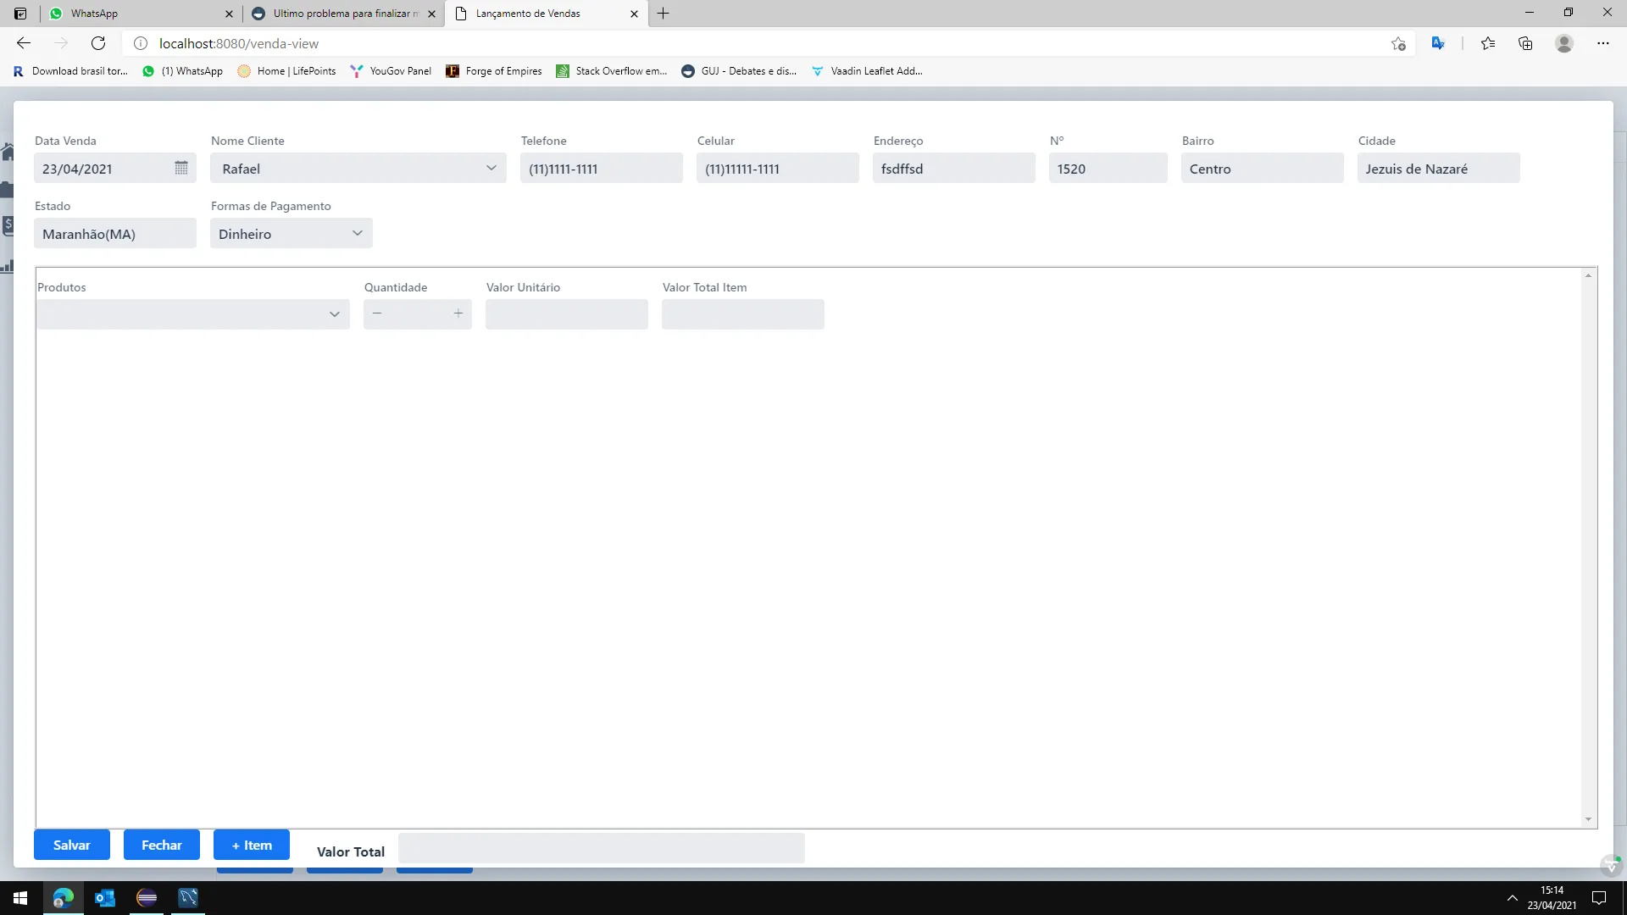Open Eclipse from the Windows taskbar

point(147,898)
